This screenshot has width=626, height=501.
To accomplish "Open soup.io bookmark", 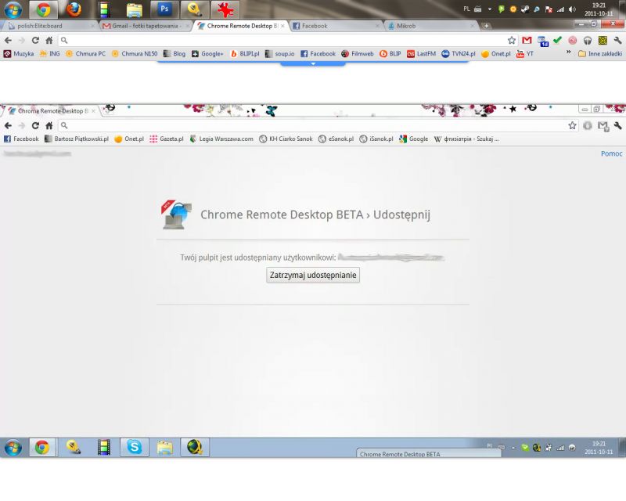I will [x=279, y=53].
